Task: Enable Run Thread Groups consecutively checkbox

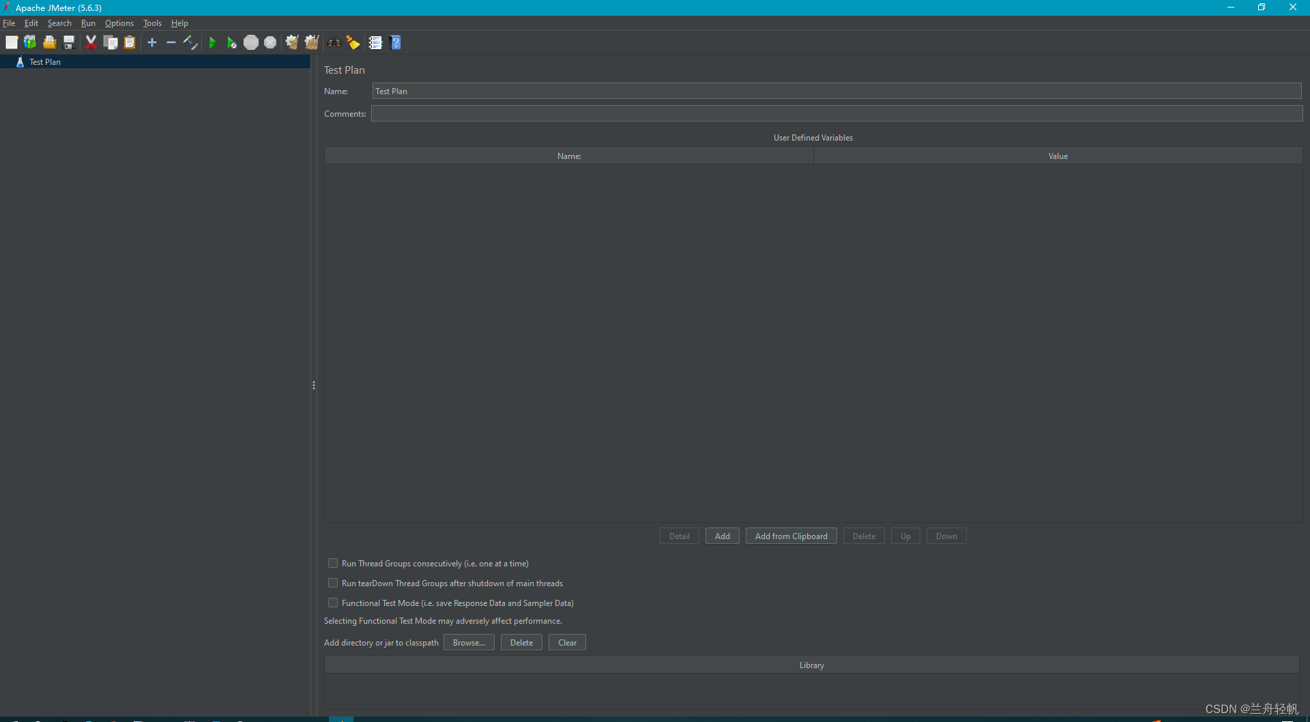Action: click(333, 563)
